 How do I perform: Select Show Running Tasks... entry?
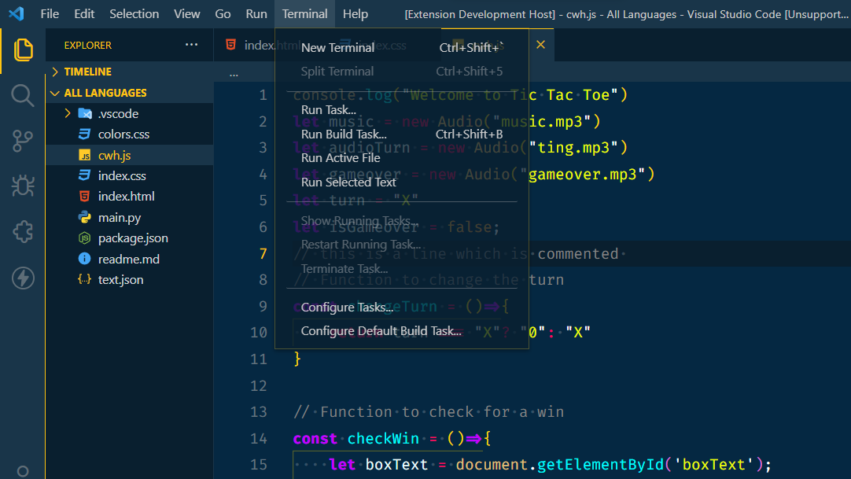(402, 221)
